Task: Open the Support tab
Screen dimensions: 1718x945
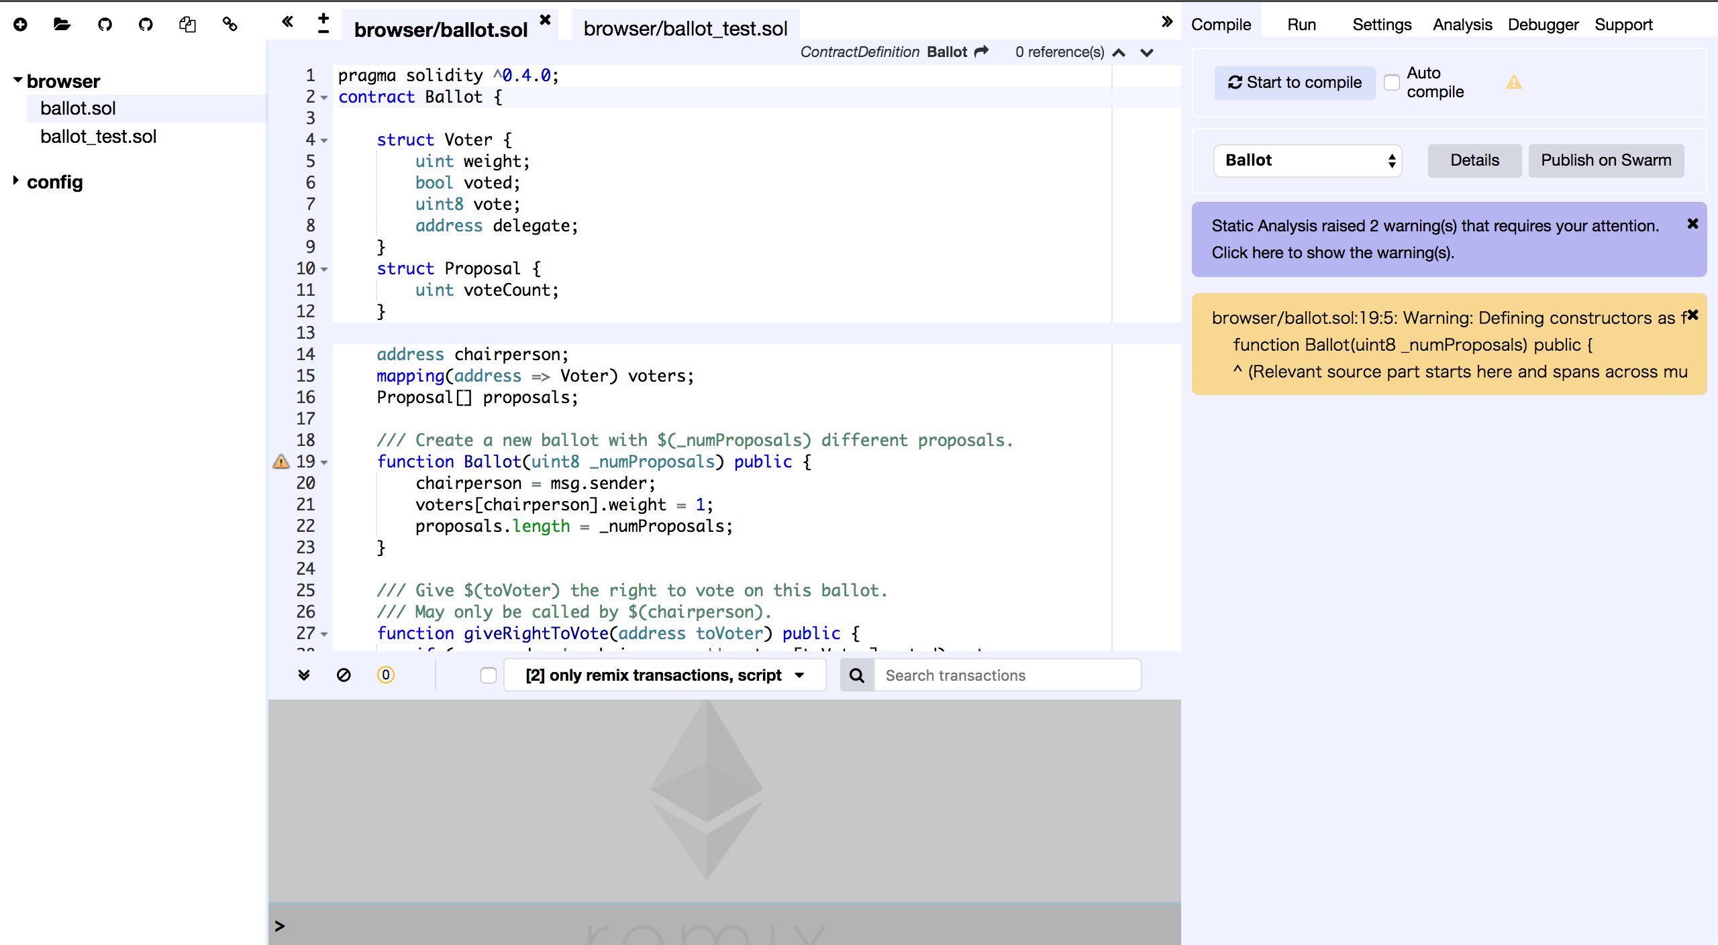Action: [x=1623, y=25]
